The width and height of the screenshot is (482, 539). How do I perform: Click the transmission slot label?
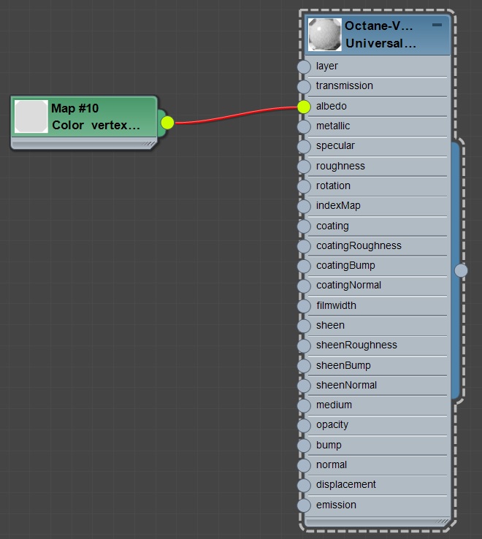[x=345, y=85]
